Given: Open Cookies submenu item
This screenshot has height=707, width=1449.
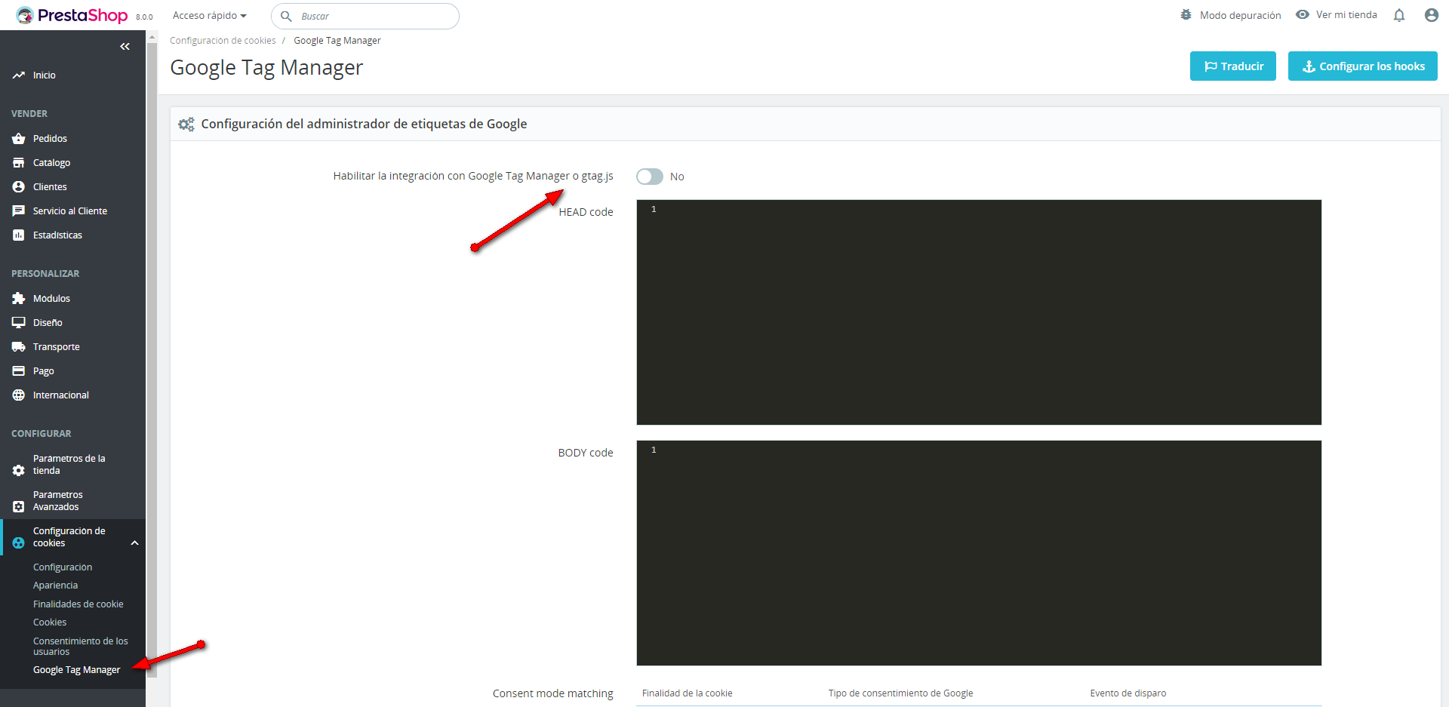Looking at the screenshot, I should (50, 622).
